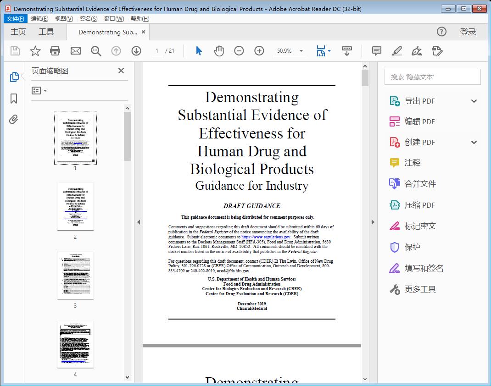Select the Hand tool in the toolbar
The width and height of the screenshot is (491, 386).
point(219,51)
